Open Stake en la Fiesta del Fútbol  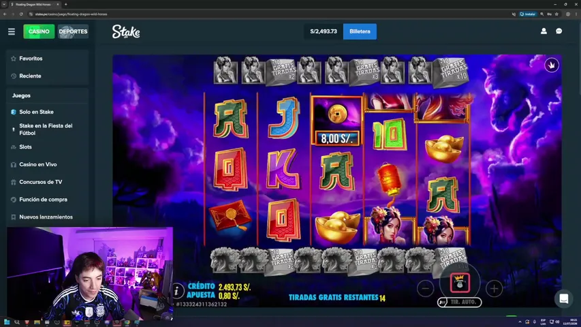[48, 129]
